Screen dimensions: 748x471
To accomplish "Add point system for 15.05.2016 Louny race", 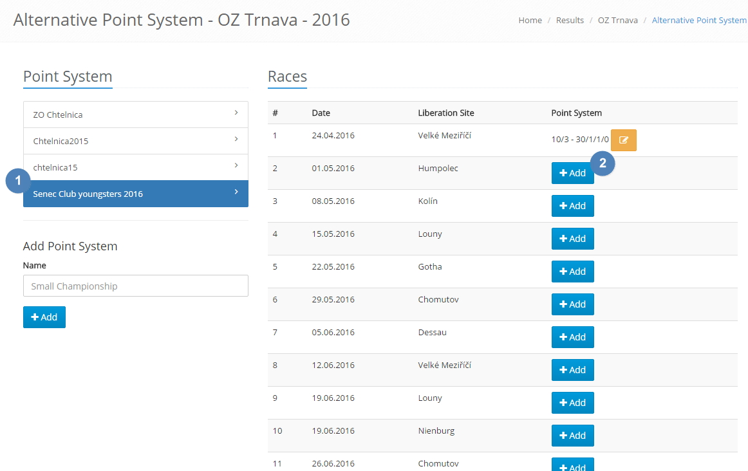I will pyautogui.click(x=572, y=239).
